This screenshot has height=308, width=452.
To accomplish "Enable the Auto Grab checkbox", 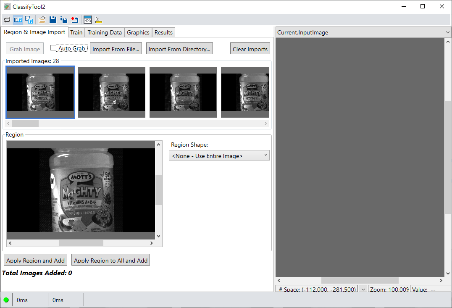I will coord(54,48).
